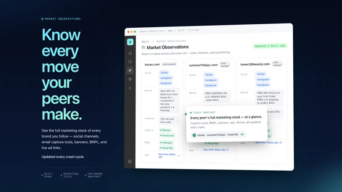Click the kosas.com card title
The height and width of the screenshot is (192, 342).
point(152,64)
